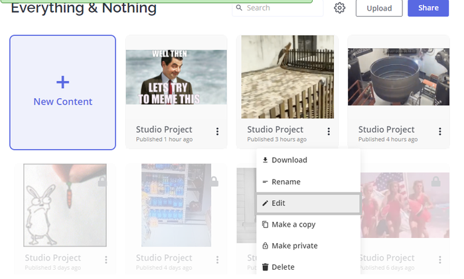Focus the Search input field
The width and height of the screenshot is (464, 279).
click(x=277, y=8)
